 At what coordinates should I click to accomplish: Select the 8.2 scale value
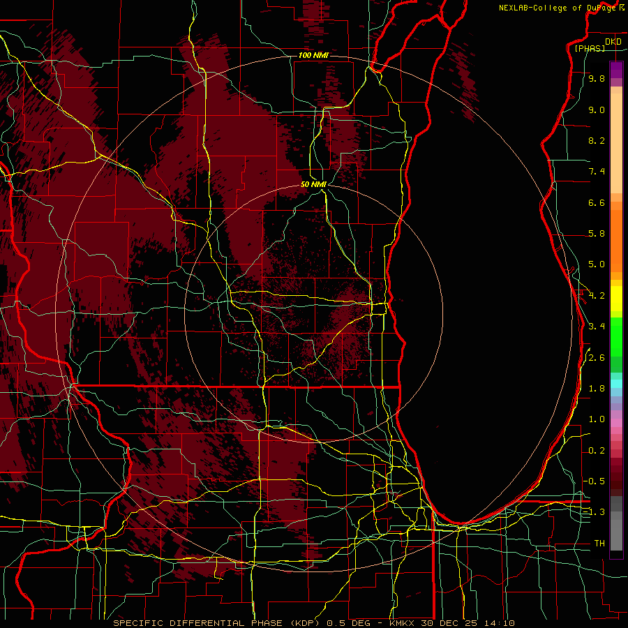[597, 140]
